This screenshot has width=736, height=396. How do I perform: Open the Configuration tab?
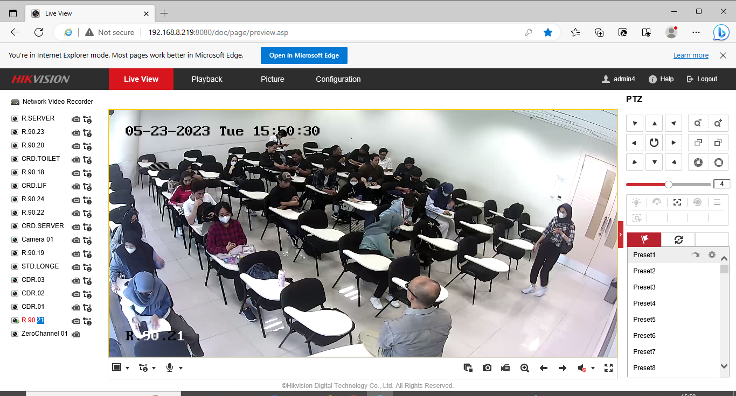338,79
